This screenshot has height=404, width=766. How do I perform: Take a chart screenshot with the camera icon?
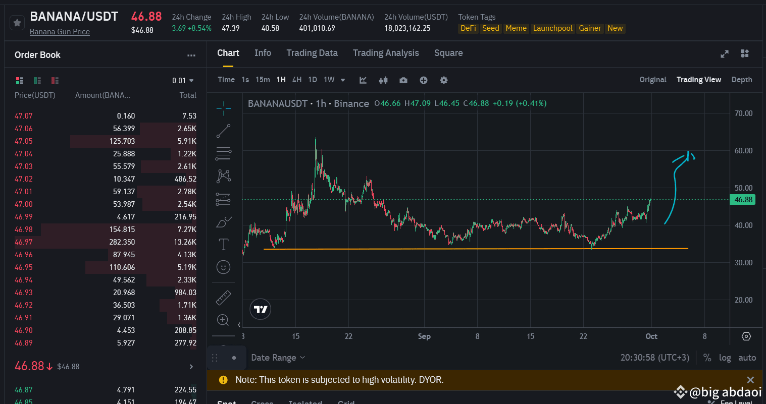[403, 80]
